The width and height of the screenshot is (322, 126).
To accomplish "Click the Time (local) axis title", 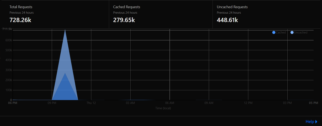I will (x=163, y=108).
